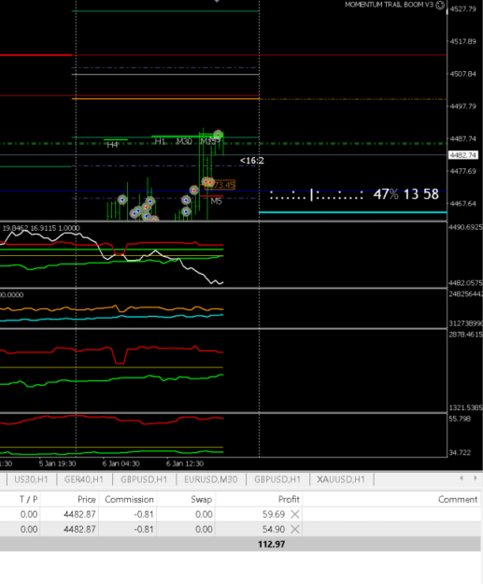Click the M5 timeframe marker below the red line
This screenshot has width=483, height=584.
(x=216, y=201)
